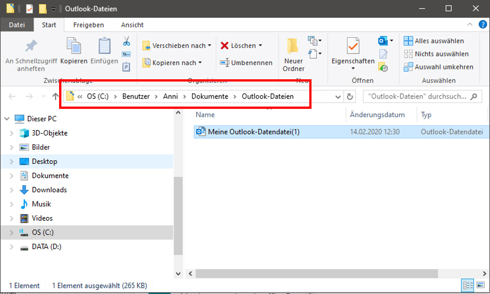The height and width of the screenshot is (294, 490).
Task: Click the horizontal scrollbar thumb in the file list
Action: (317, 273)
